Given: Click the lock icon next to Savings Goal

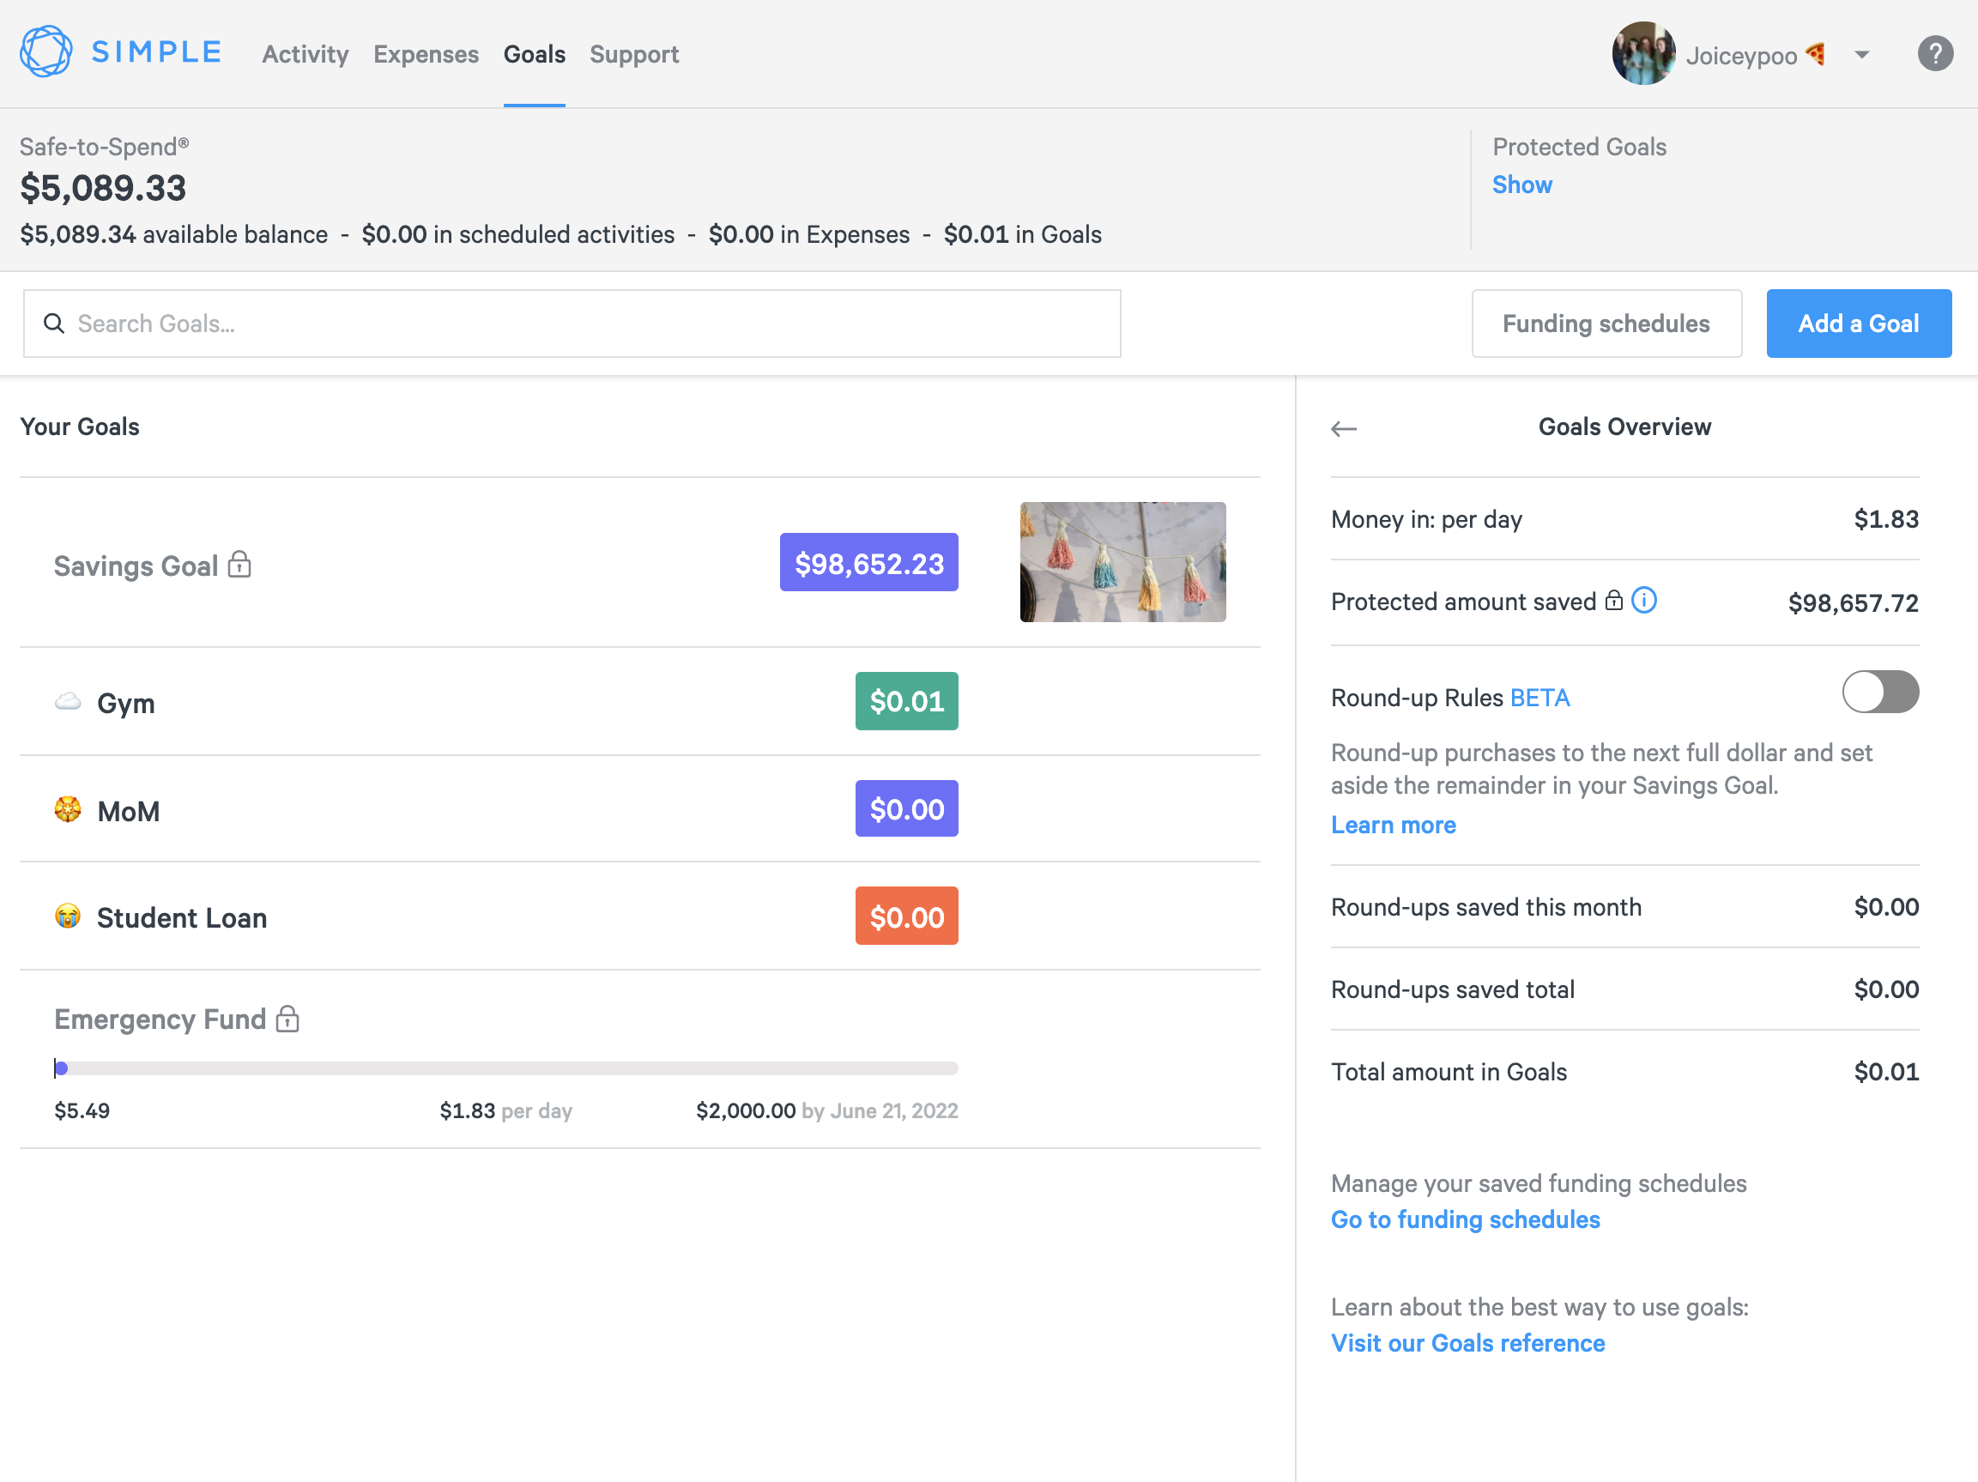Looking at the screenshot, I should (x=239, y=566).
